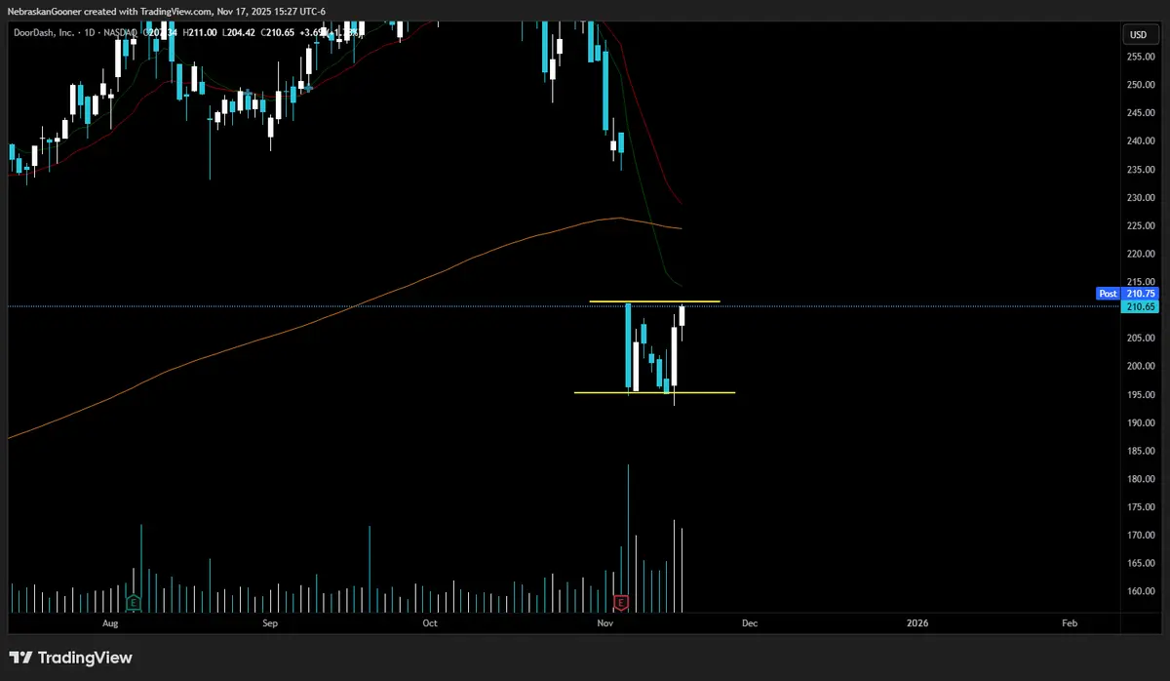Screen dimensions: 1170x681
Task: Click the Oct label on time axis
Action: [x=429, y=622]
